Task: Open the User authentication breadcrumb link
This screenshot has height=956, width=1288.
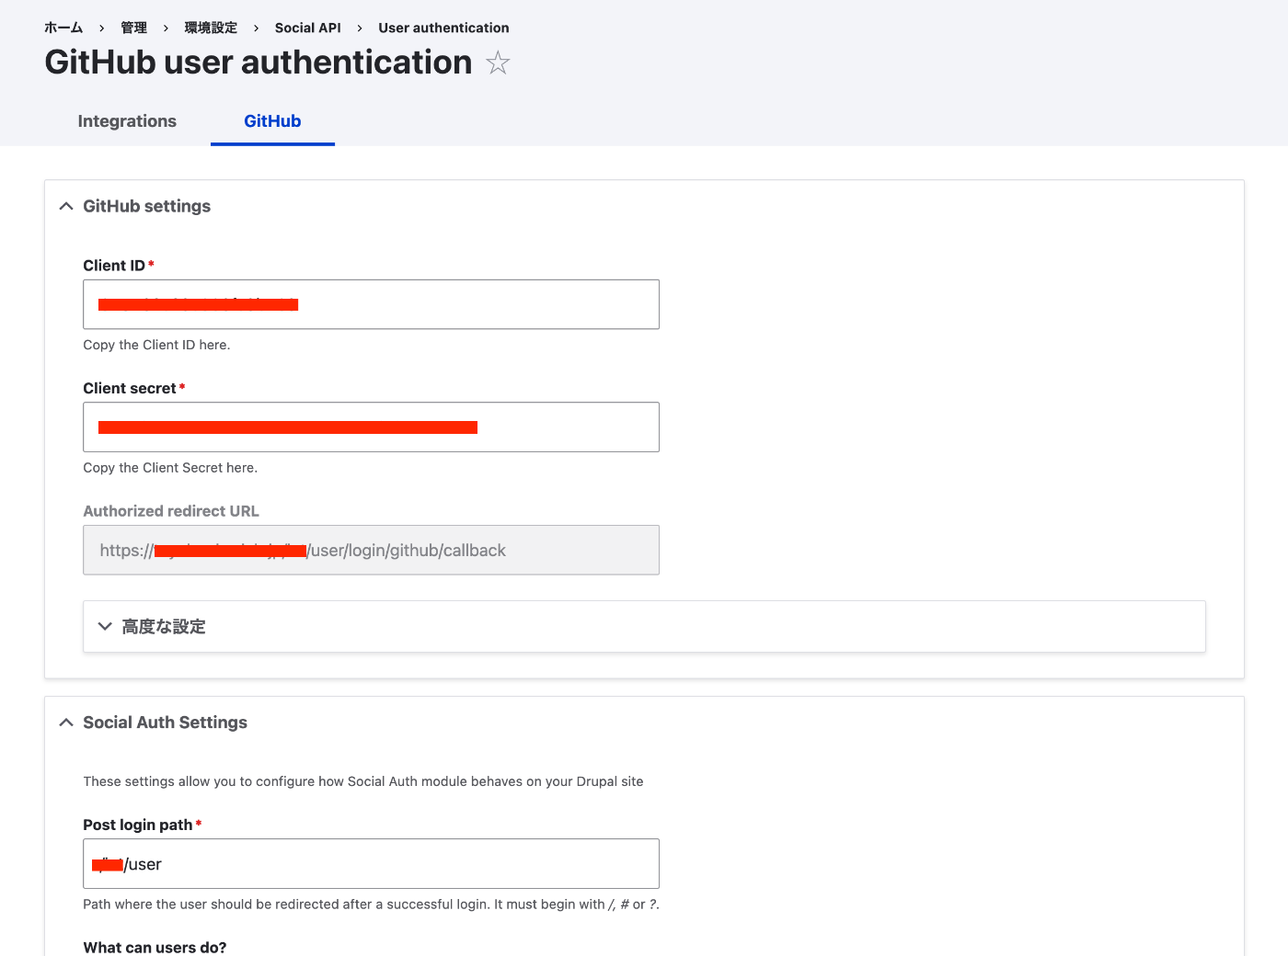Action: (443, 28)
